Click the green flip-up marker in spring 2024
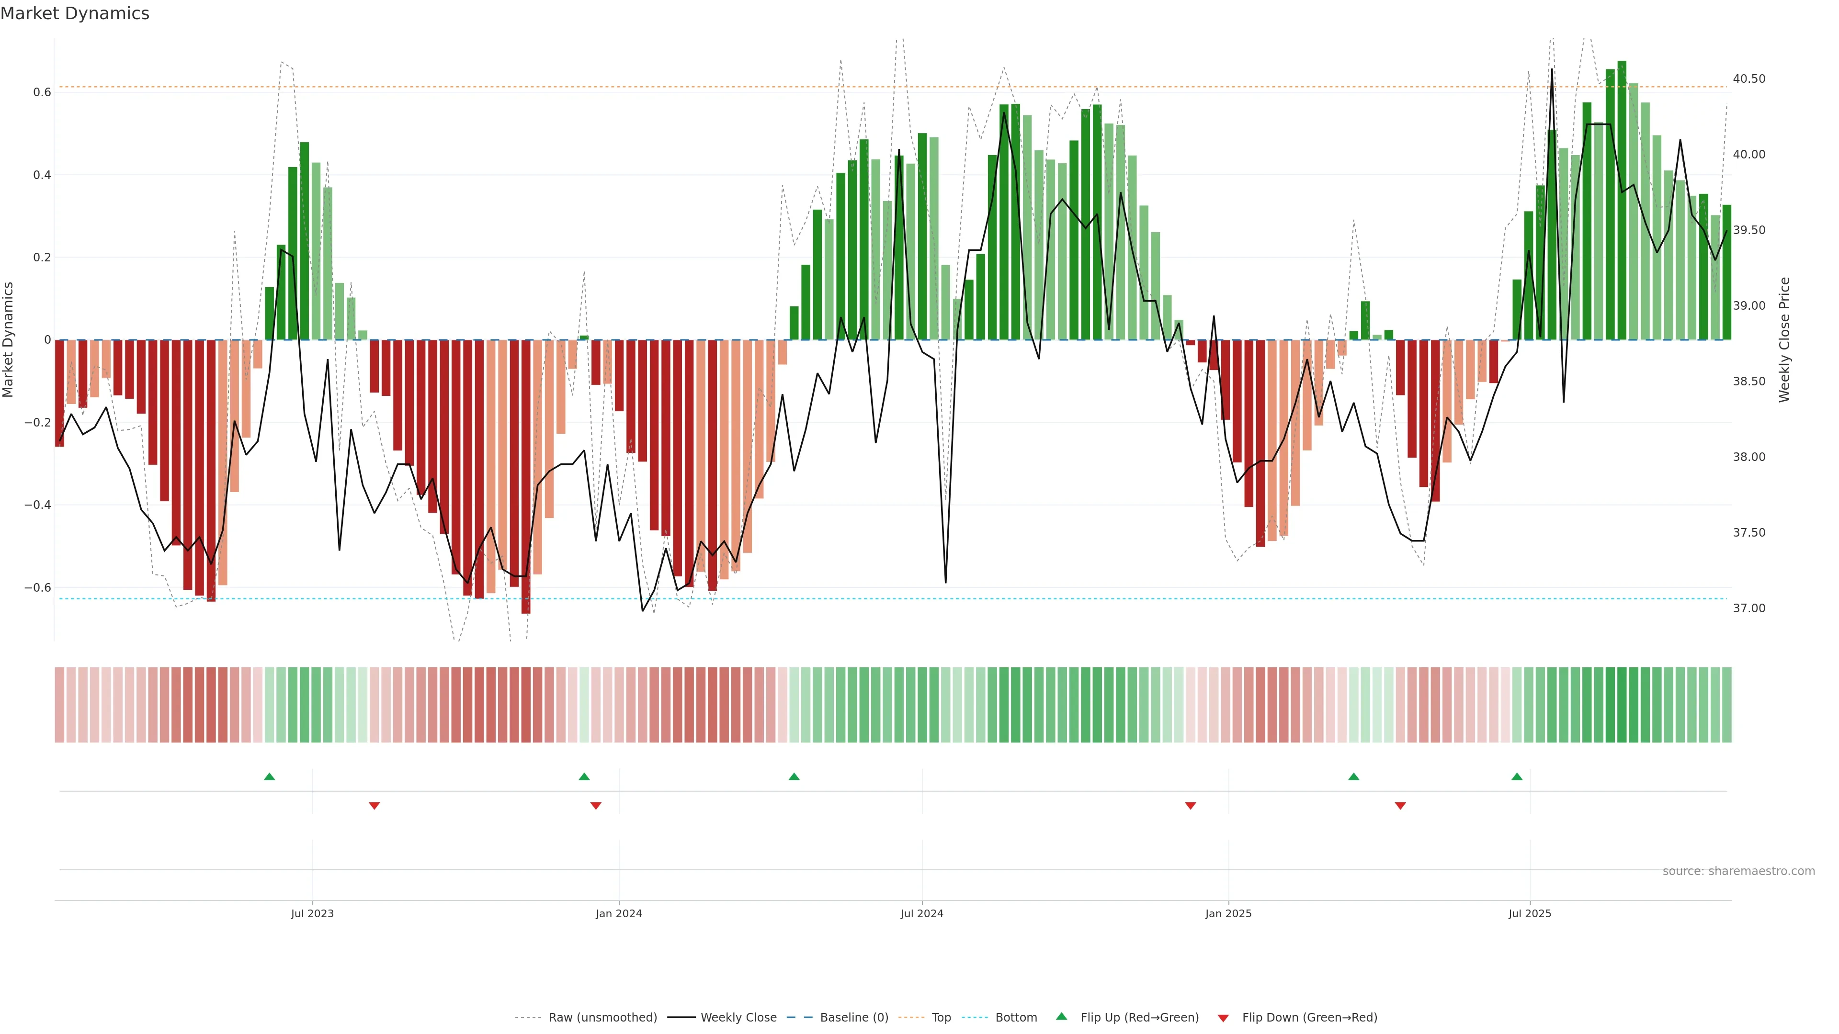1839x1034 pixels. pos(794,776)
